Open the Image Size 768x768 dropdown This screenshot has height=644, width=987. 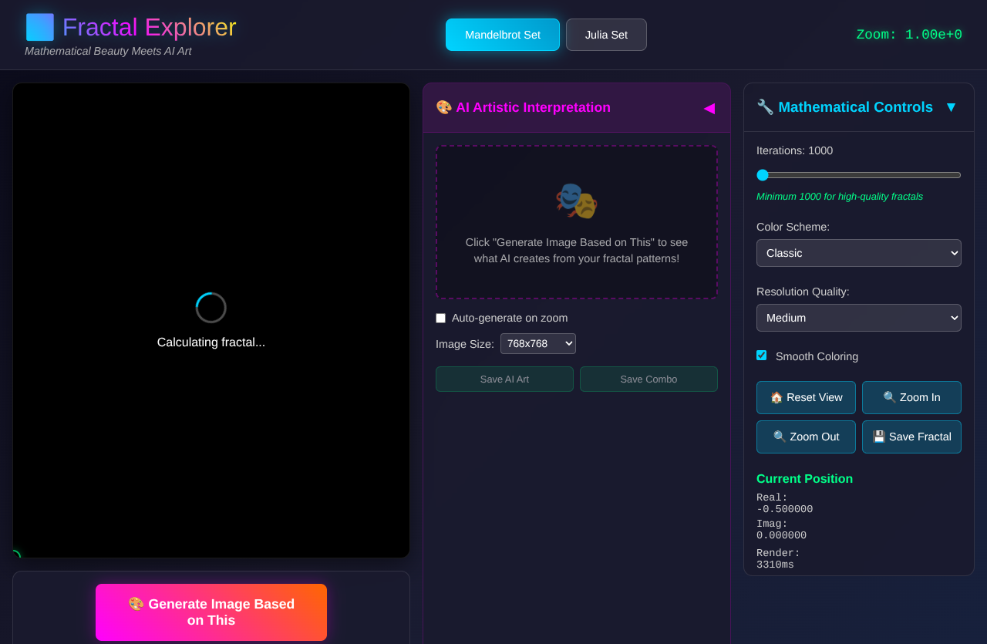point(537,343)
